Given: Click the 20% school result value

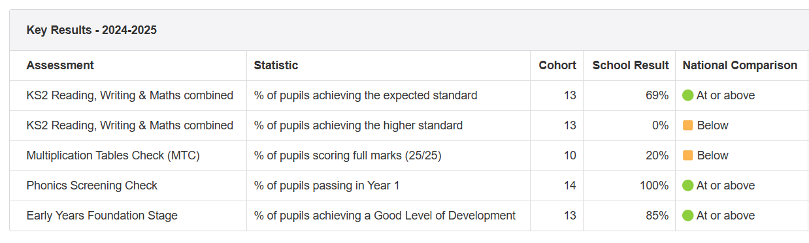Looking at the screenshot, I should [657, 155].
